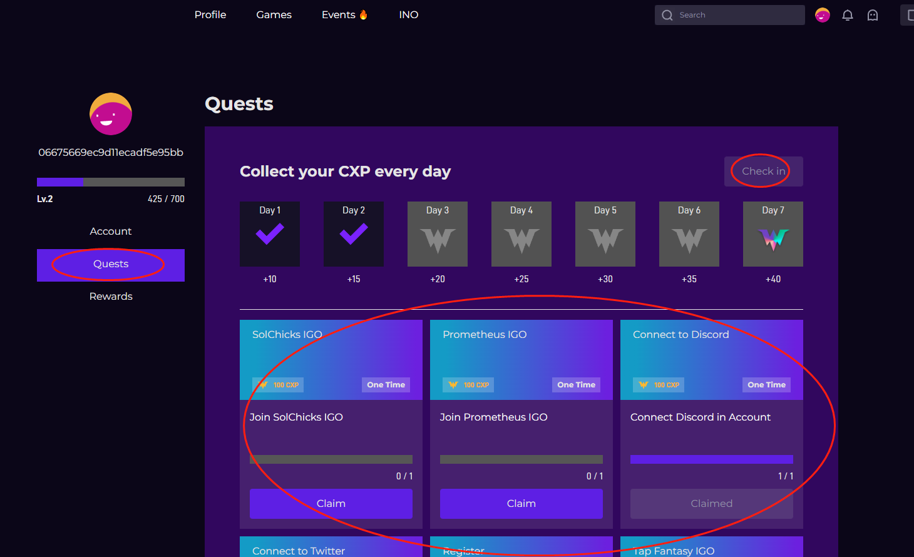Screen dimensions: 914x557
Task: Click the Day 2 completed checkmark
Action: tap(354, 234)
